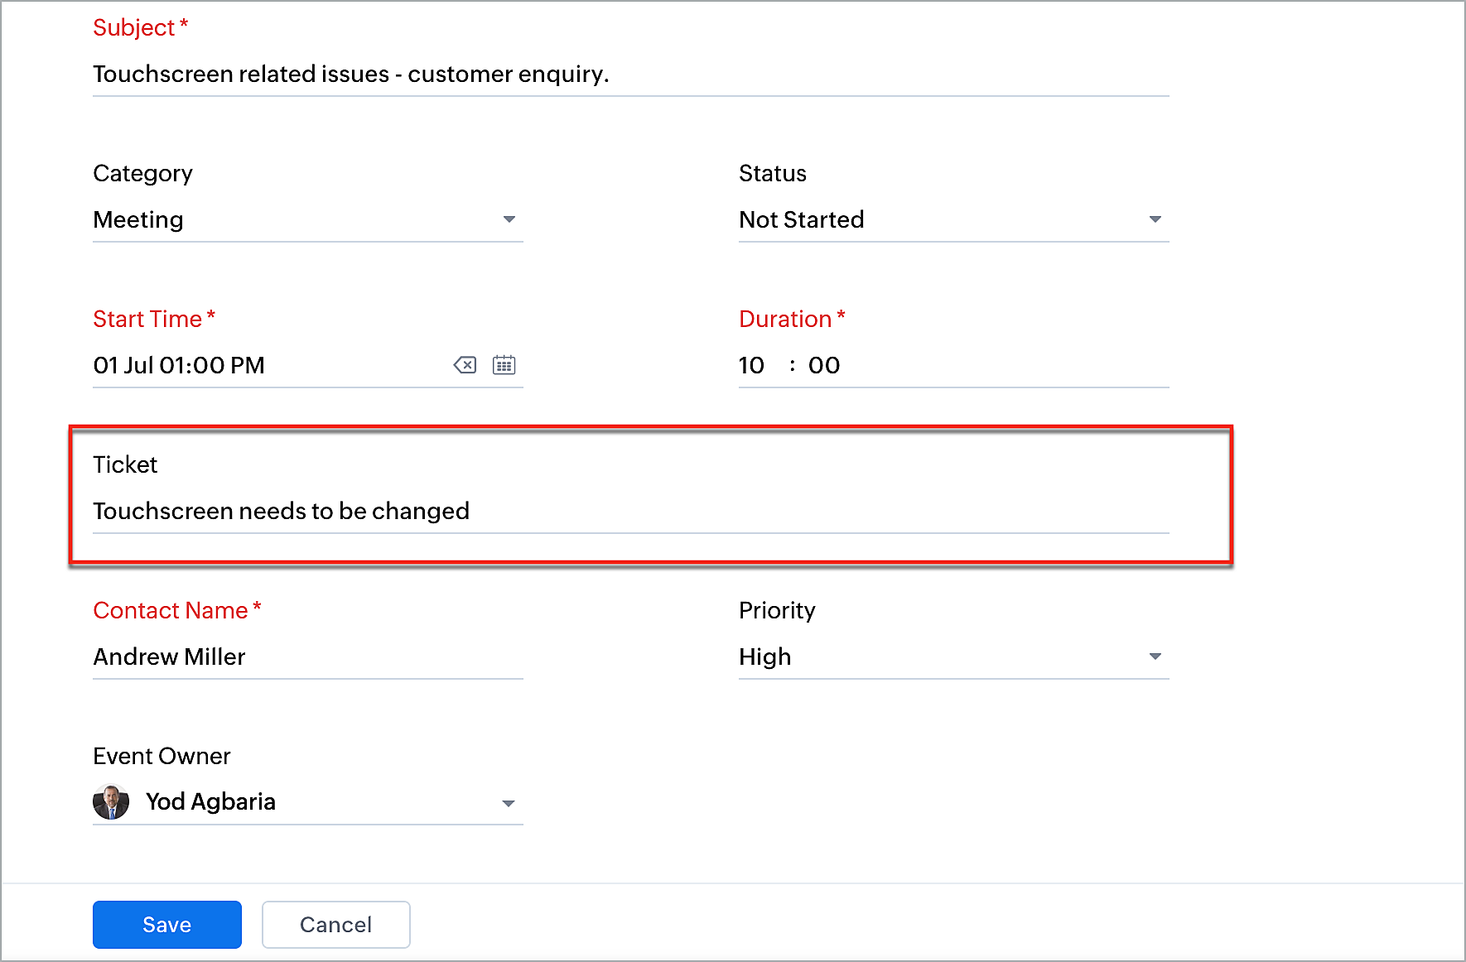Click the Ticket field value

pos(631,511)
